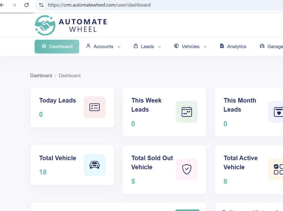Click the second Dashboard breadcrumb
Screen dimensions: 283x211
pyautogui.click(x=70, y=75)
